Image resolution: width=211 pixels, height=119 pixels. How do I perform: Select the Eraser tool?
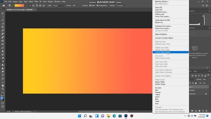coord(3,58)
